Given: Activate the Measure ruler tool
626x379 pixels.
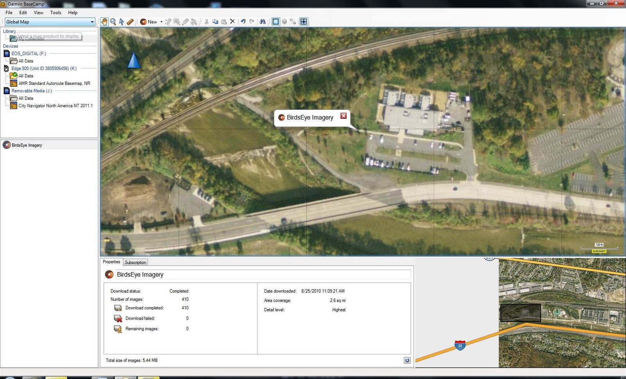Looking at the screenshot, I should tap(130, 22).
